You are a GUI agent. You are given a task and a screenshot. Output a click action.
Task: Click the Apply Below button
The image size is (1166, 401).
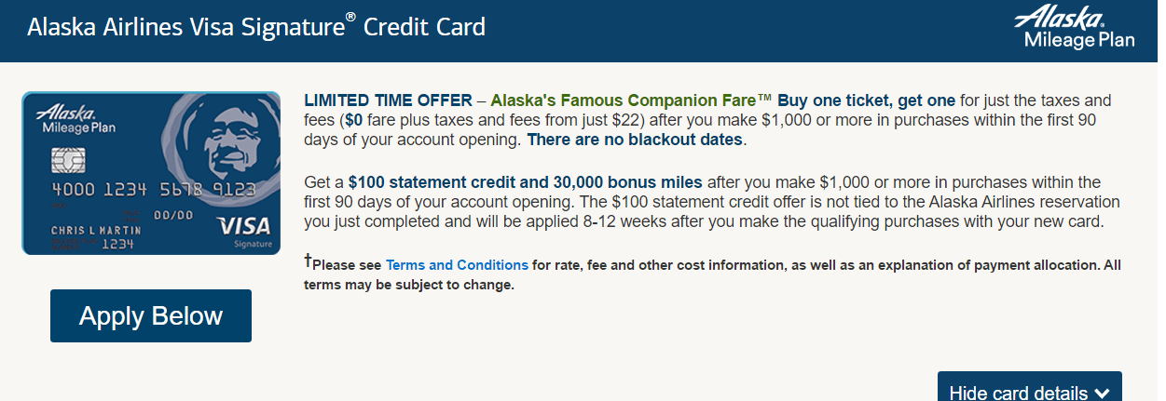(151, 315)
